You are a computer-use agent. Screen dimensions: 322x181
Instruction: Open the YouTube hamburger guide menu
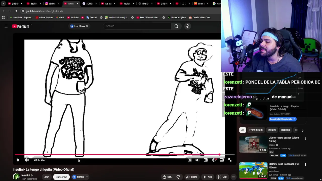click(x=6, y=26)
